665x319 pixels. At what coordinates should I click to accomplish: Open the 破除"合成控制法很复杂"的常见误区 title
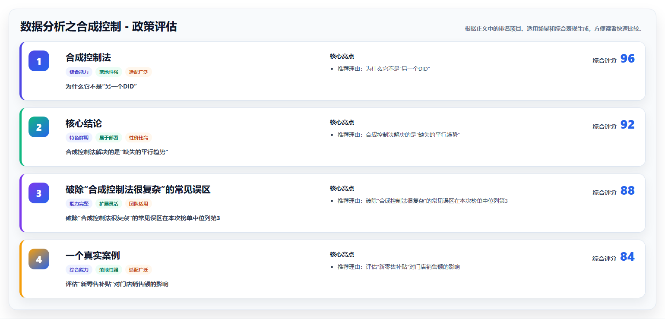coord(138,190)
